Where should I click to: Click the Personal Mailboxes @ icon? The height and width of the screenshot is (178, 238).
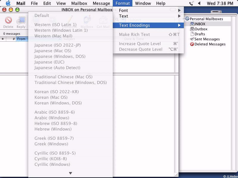pos(187,19)
